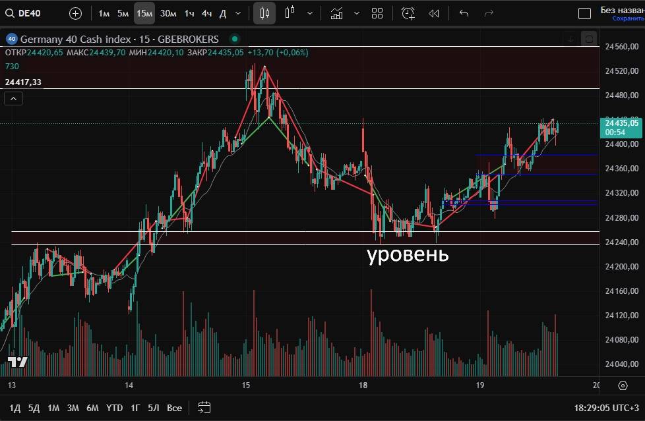The width and height of the screenshot is (645, 421).
Task: Expand the favorite indicators dropdown chevron
Action: point(357,13)
